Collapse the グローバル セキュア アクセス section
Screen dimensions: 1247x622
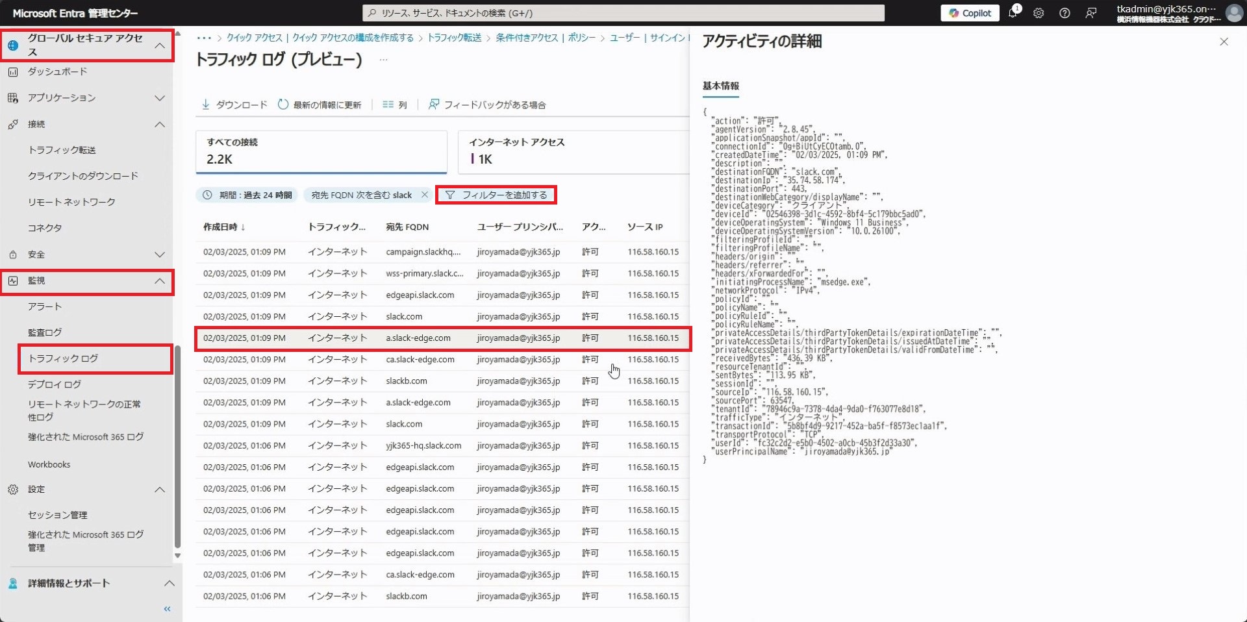pos(160,45)
